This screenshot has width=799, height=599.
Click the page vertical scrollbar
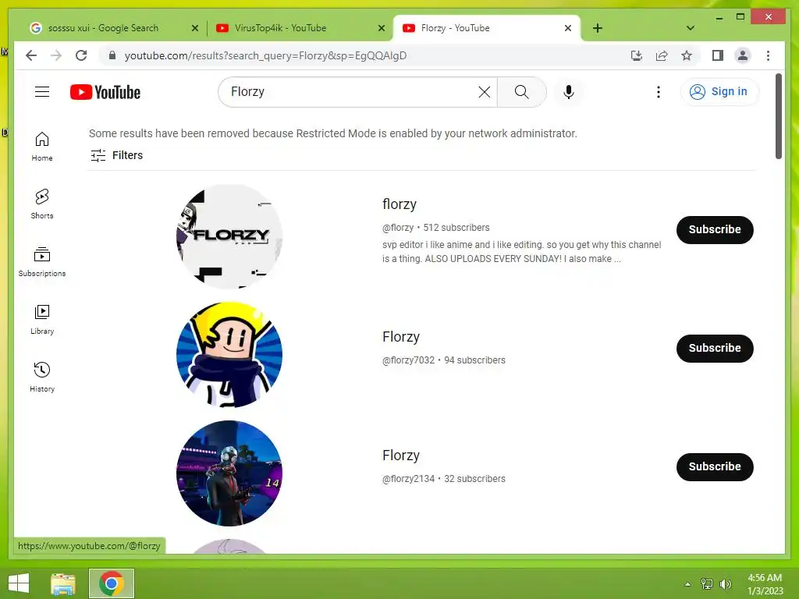(778, 116)
